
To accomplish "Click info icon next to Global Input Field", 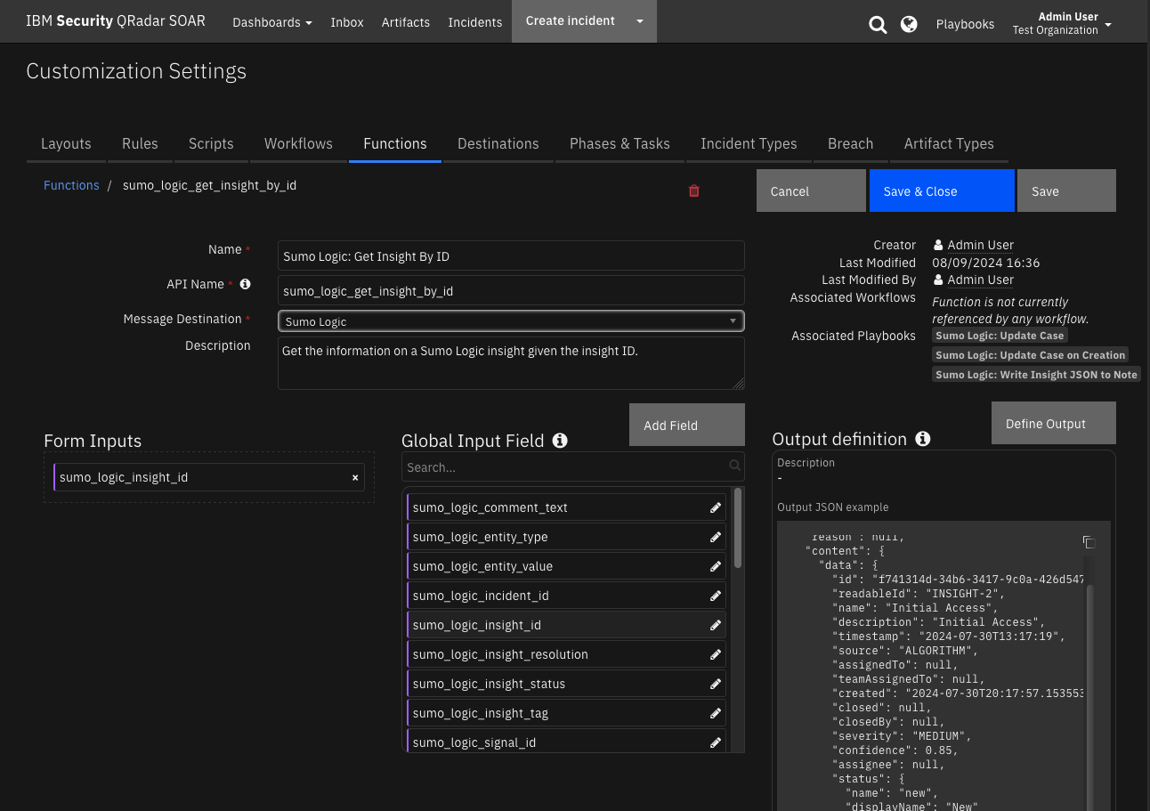I will (560, 440).
